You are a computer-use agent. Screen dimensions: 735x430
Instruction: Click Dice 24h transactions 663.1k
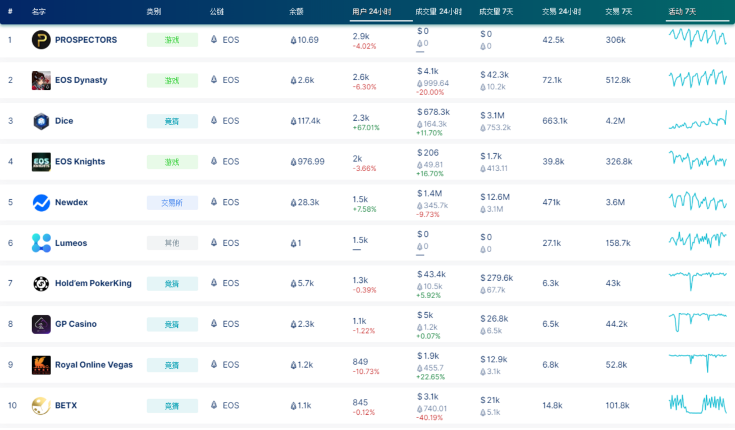coord(555,121)
